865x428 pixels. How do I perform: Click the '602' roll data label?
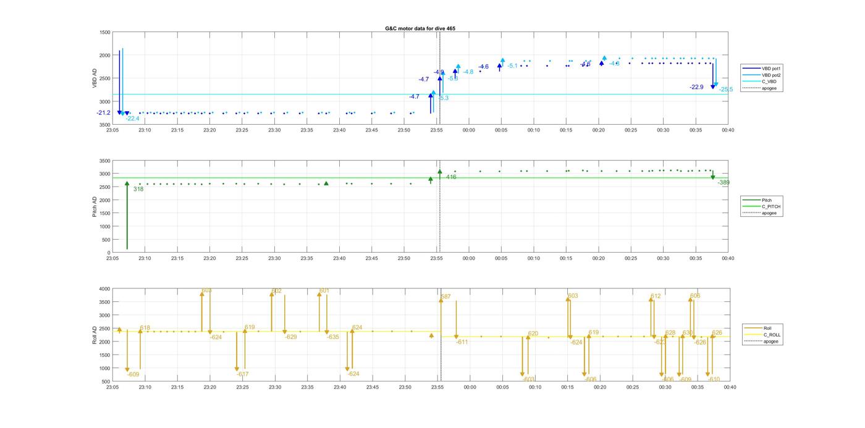[276, 291]
